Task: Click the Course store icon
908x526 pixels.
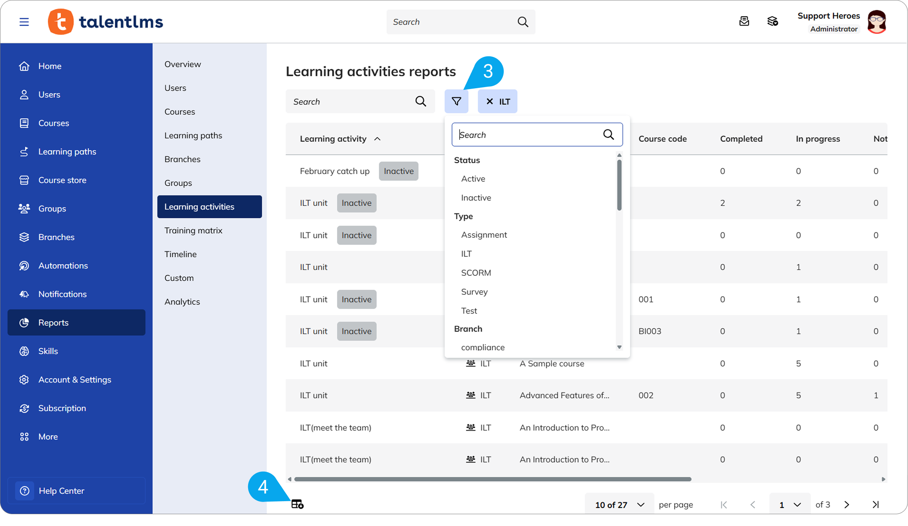Action: [24, 180]
